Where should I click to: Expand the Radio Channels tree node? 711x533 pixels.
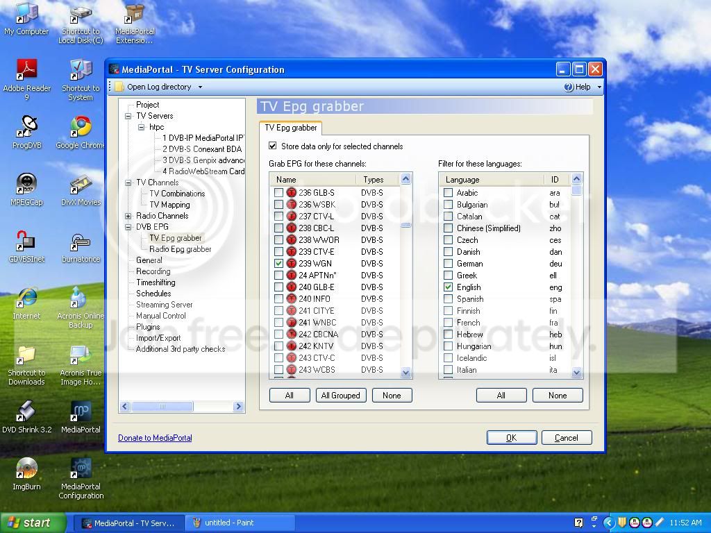point(128,217)
